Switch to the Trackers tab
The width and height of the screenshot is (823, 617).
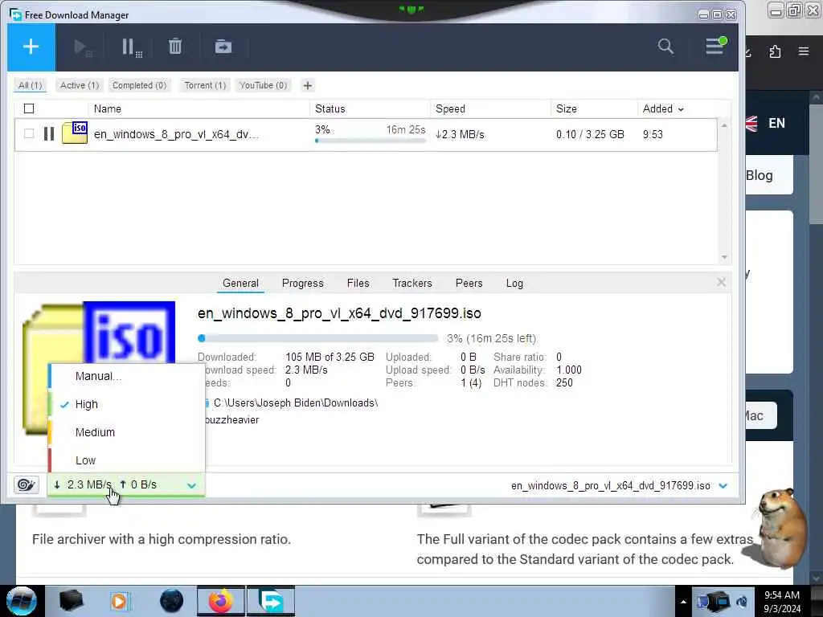click(412, 284)
